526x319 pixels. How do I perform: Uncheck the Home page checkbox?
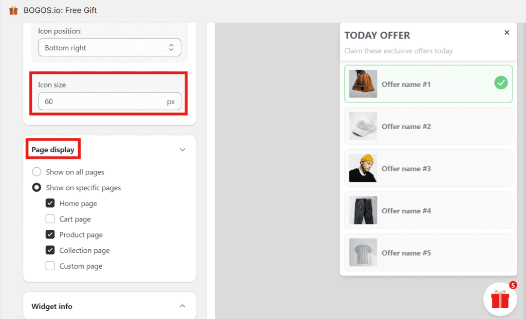click(50, 204)
